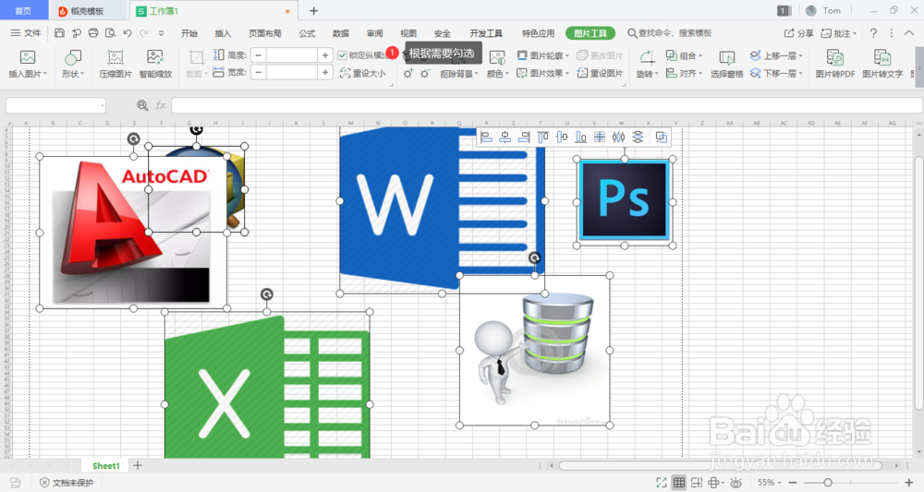The image size is (924, 492).
Task: Select the Picture Tools (图片工具) tab
Action: 590,33
